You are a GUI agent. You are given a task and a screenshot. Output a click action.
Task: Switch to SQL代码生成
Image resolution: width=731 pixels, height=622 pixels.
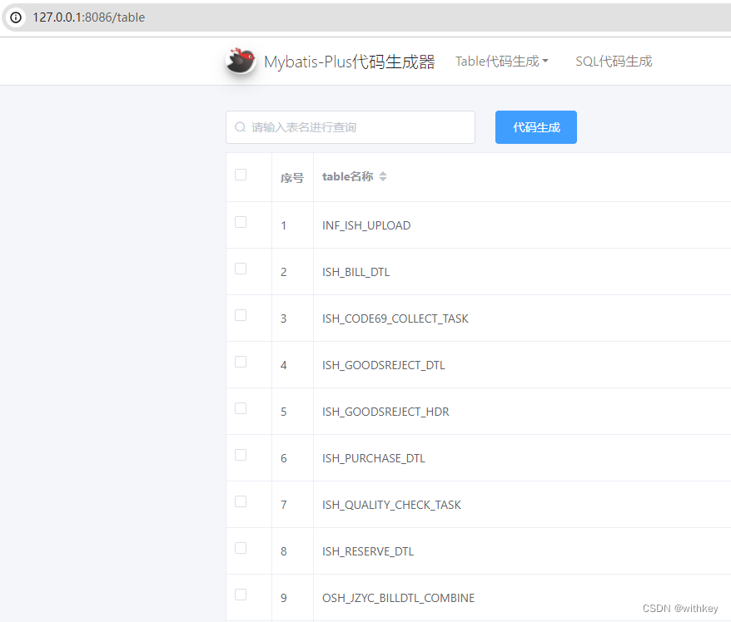coord(614,61)
